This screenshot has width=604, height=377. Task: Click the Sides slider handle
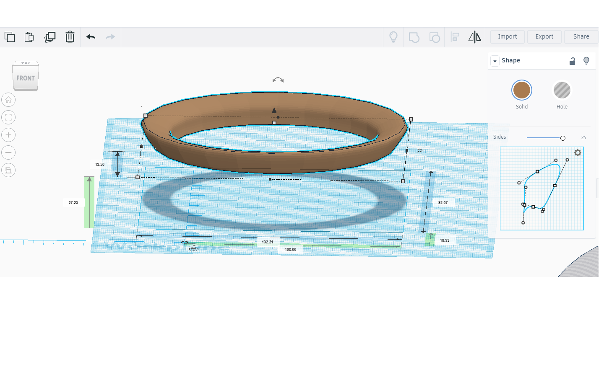(x=563, y=138)
